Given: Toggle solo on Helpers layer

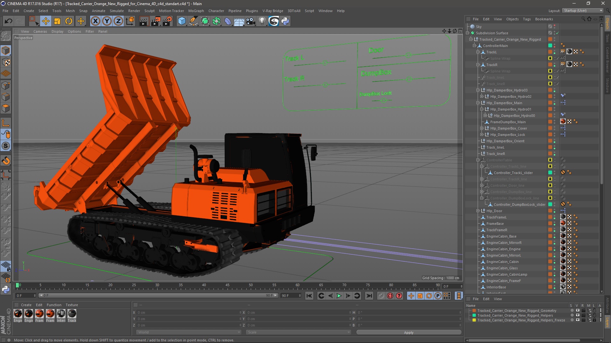Looking at the screenshot, I should point(572,315).
